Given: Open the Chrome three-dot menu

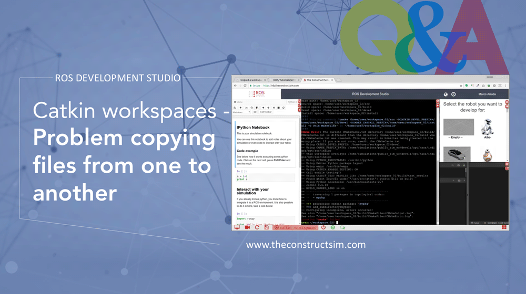Looking at the screenshot, I should point(505,86).
